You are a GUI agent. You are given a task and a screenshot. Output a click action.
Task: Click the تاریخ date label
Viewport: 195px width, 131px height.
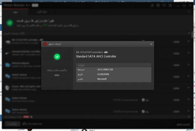(x=80, y=74)
